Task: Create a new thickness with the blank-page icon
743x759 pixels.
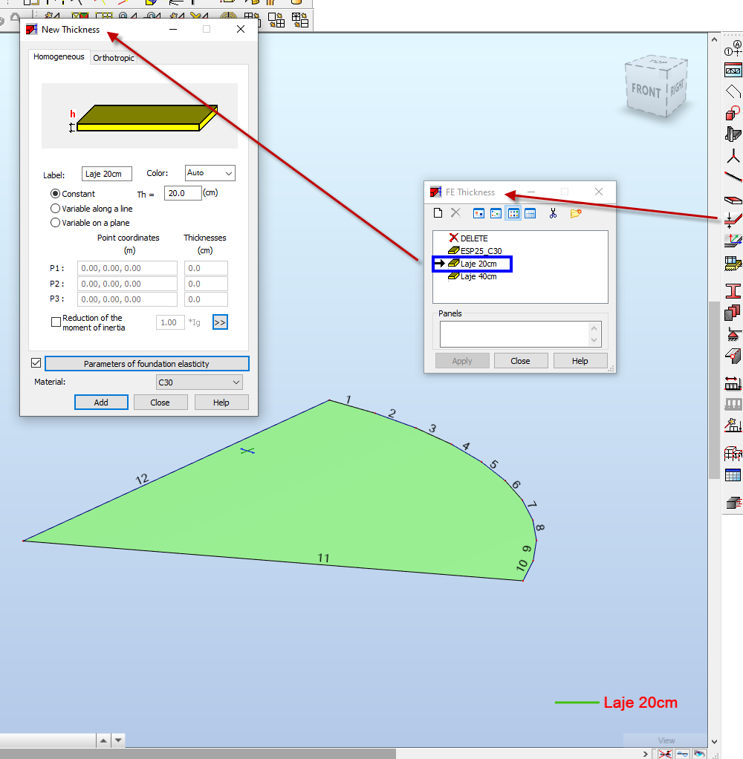Action: 438,212
